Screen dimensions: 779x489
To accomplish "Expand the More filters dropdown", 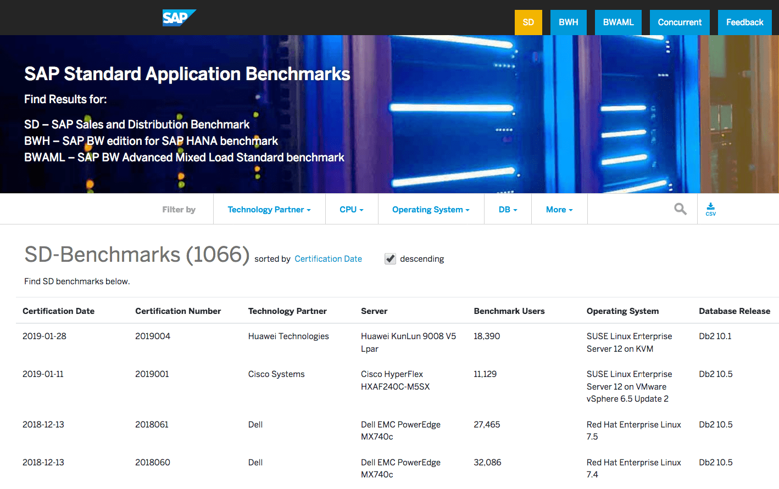I will pyautogui.click(x=559, y=210).
